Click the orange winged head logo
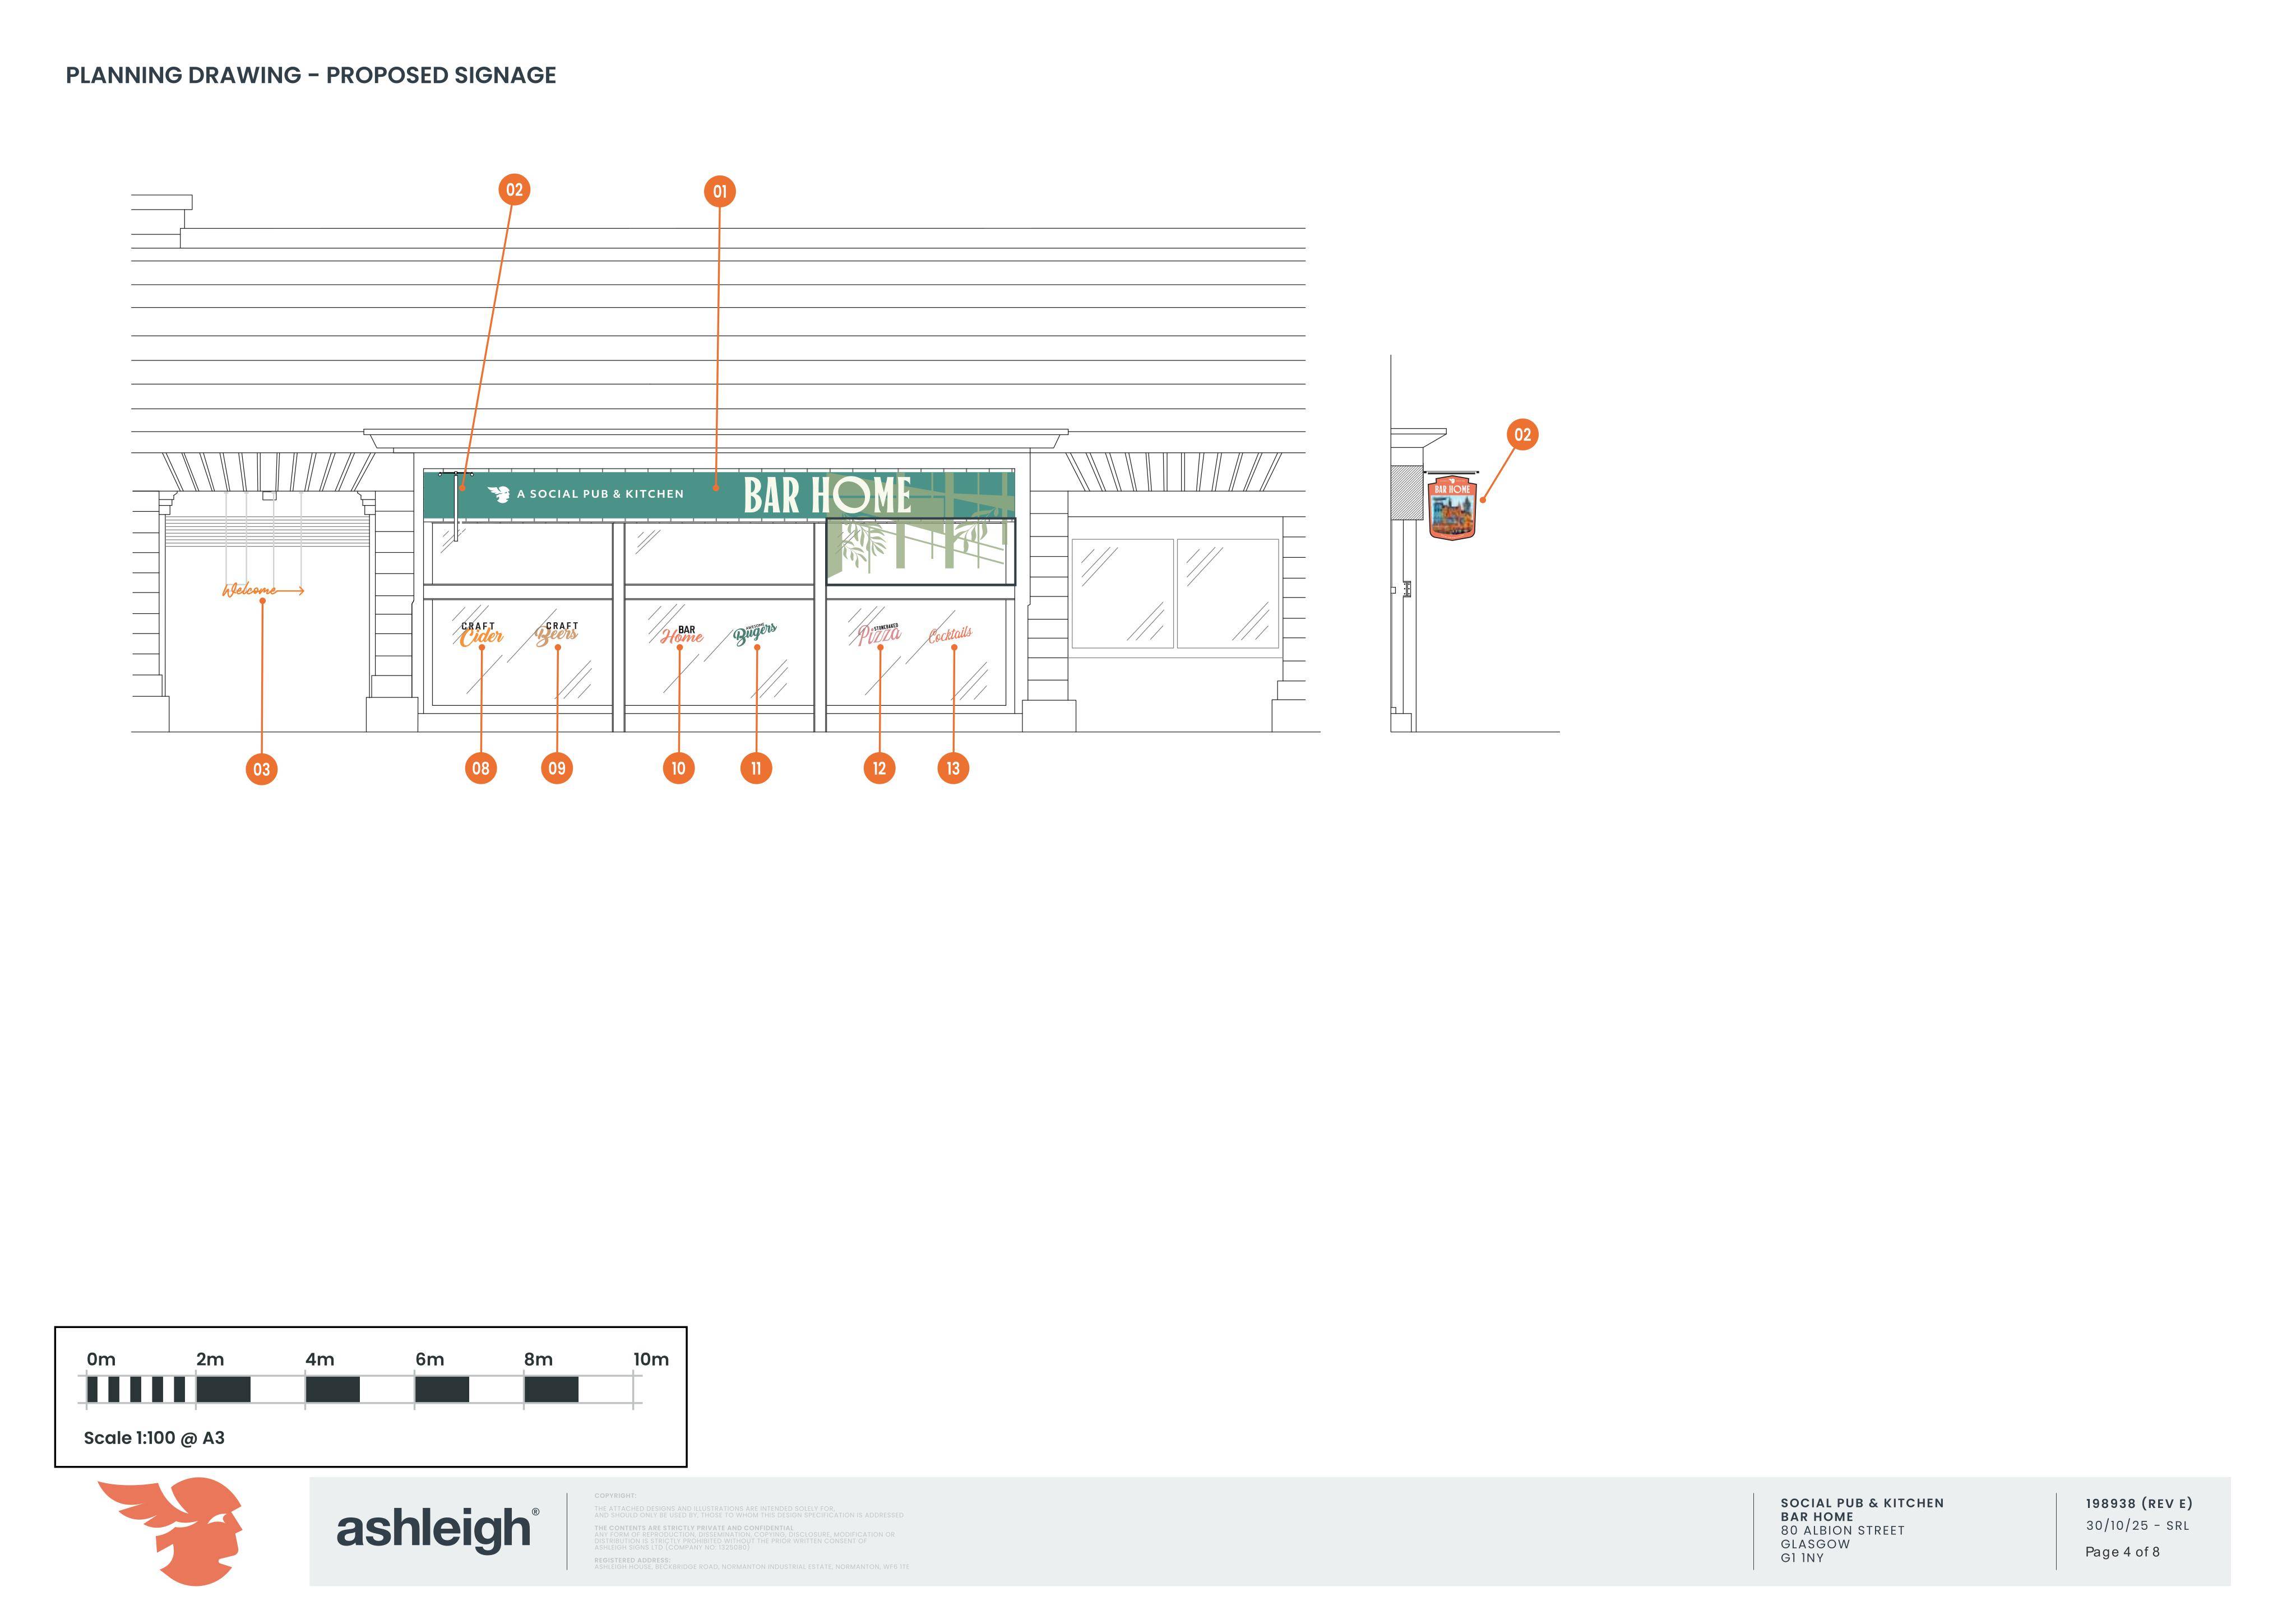This screenshot has height=1624, width=2296. (x=171, y=1531)
